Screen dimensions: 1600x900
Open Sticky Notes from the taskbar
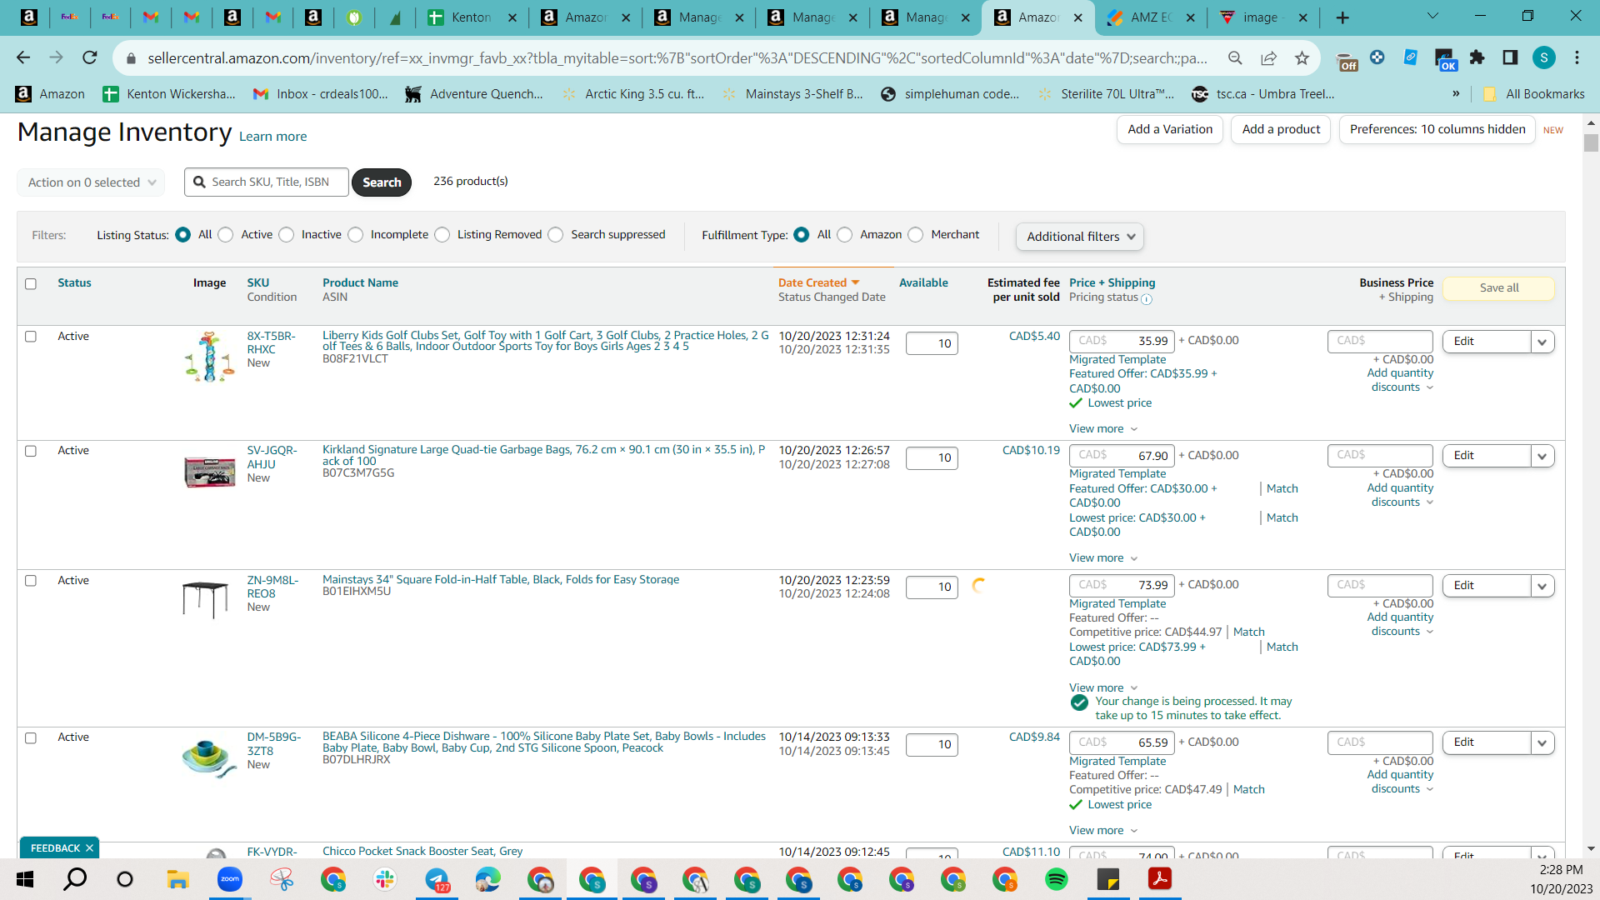[1107, 879]
